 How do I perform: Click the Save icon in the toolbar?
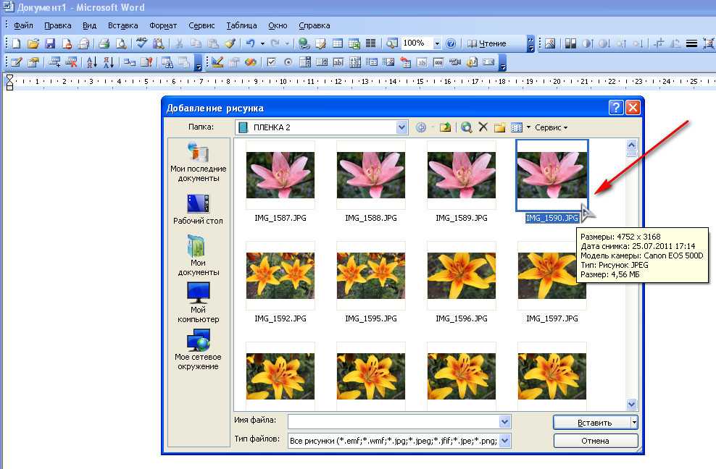click(50, 43)
